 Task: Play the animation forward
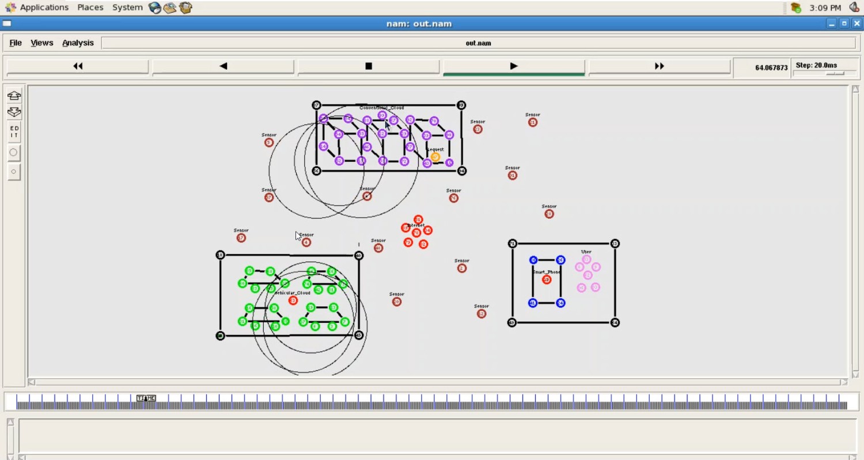point(513,66)
